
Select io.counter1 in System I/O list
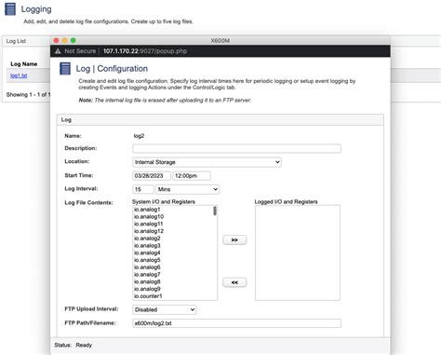coord(172,296)
